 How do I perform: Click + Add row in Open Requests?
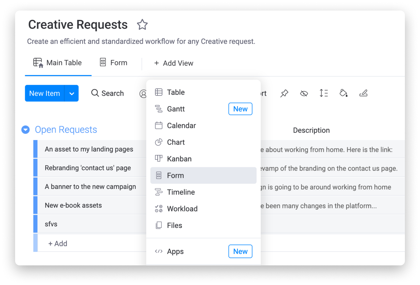[58, 243]
